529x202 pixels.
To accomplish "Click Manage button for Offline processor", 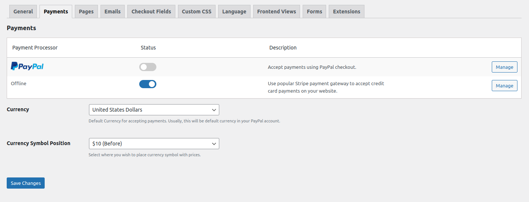I will pyautogui.click(x=504, y=86).
